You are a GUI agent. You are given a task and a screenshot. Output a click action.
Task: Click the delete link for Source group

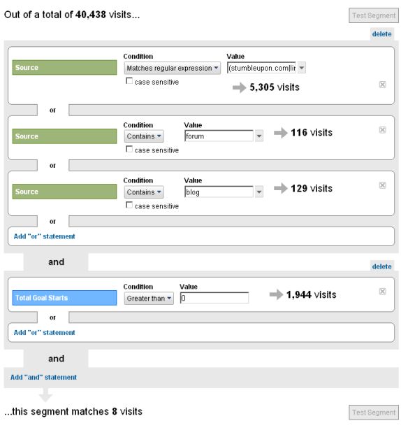[x=382, y=34]
